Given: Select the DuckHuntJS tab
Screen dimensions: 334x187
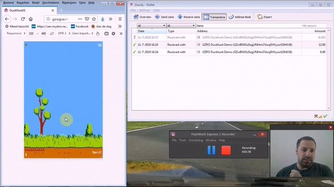Looking at the screenshot, I should click(x=29, y=10).
